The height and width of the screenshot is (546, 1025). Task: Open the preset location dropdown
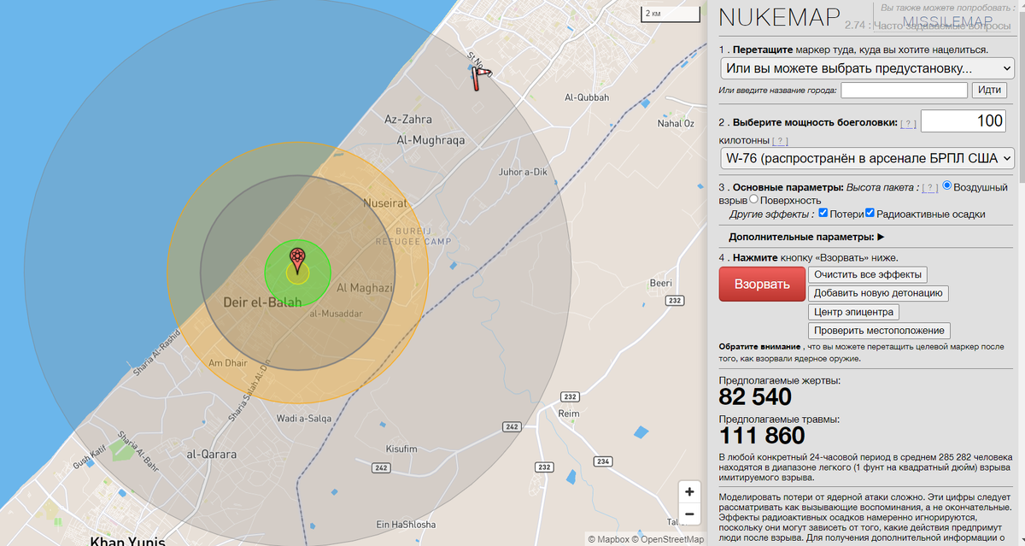coord(867,68)
